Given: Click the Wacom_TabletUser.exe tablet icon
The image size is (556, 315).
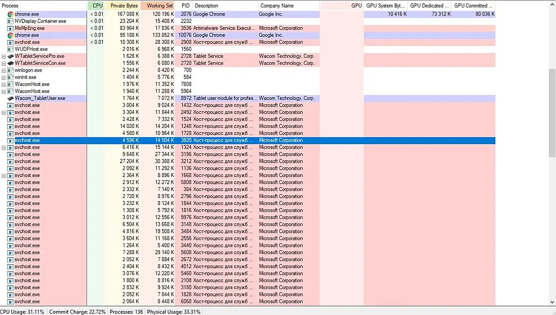Looking at the screenshot, I should pyautogui.click(x=11, y=98).
